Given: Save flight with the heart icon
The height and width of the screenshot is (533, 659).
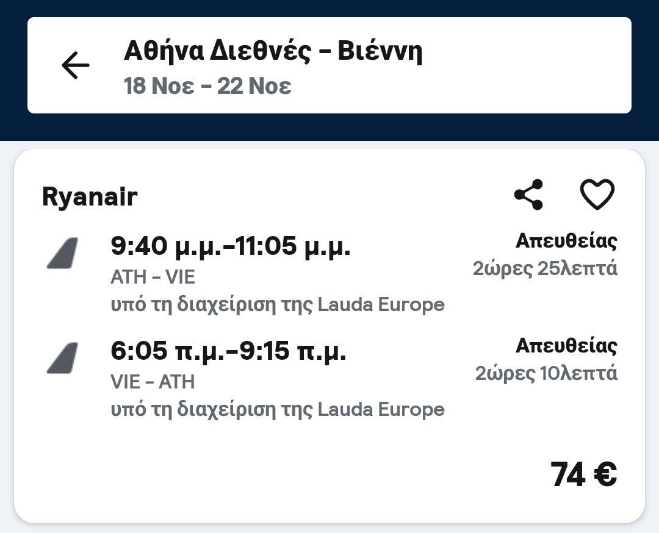Looking at the screenshot, I should coord(597,195).
